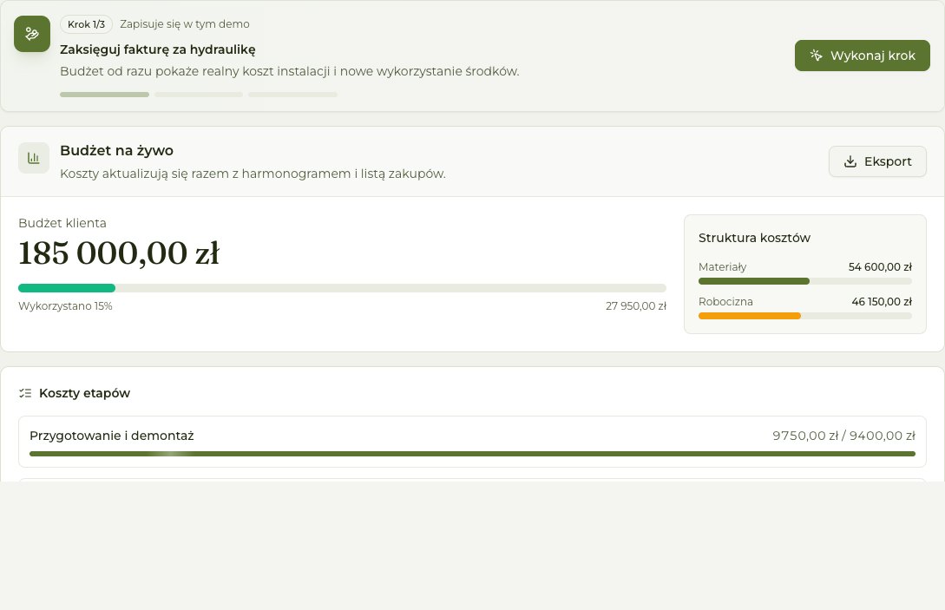Click the Materiały label
The image size is (945, 610).
click(722, 267)
